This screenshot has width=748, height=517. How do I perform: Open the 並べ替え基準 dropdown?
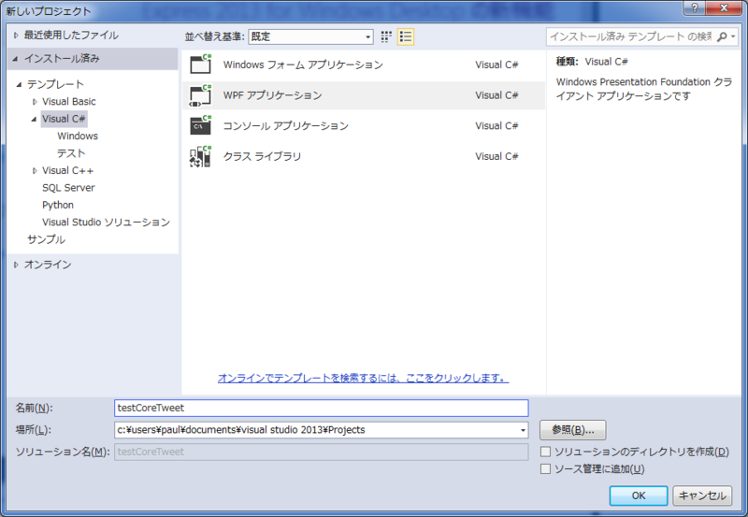310,36
